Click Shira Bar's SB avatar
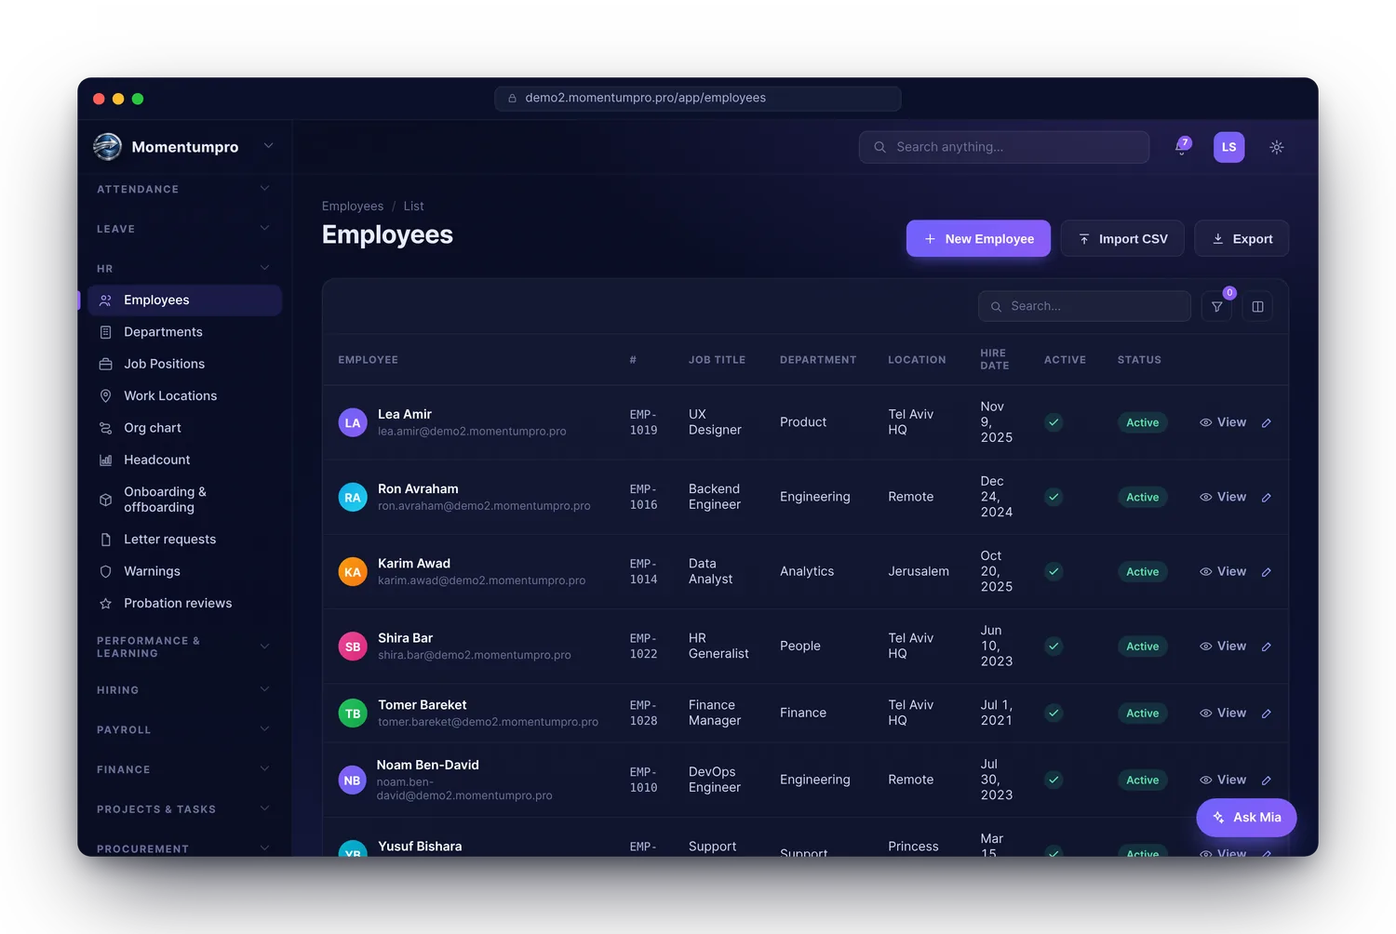Viewport: 1396px width, 934px height. tap(353, 646)
